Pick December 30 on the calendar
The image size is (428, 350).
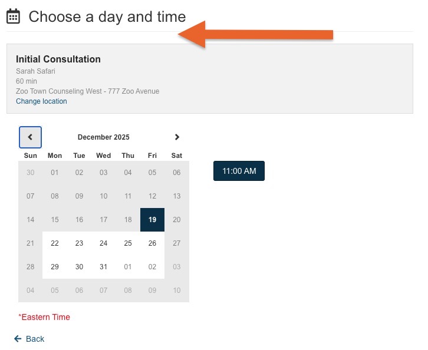click(79, 266)
